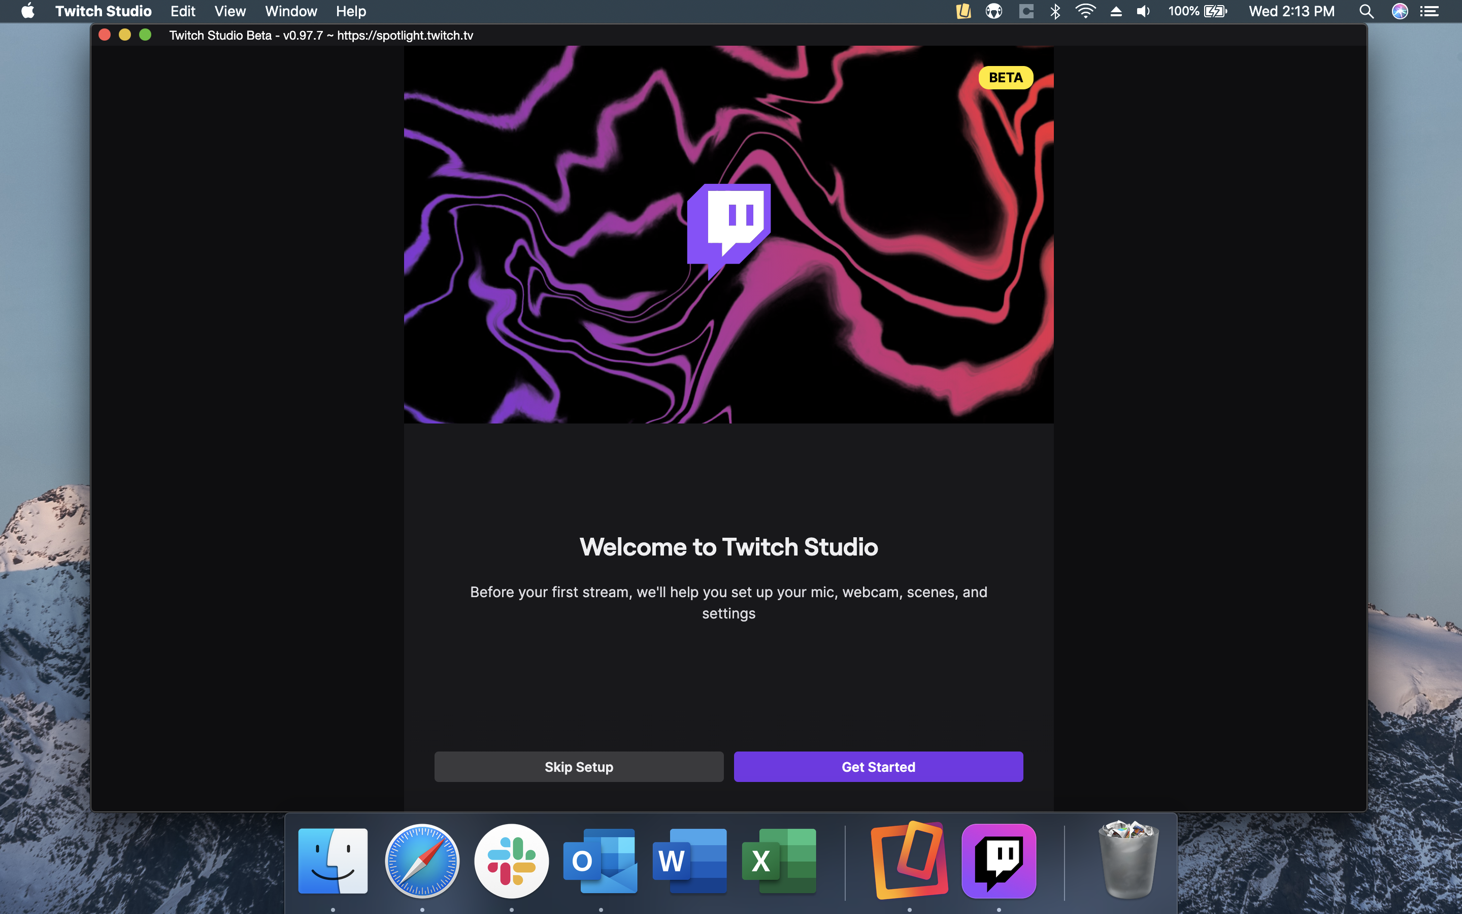Open Microsoft Word from the Dock
This screenshot has height=914, width=1462.
pos(690,861)
